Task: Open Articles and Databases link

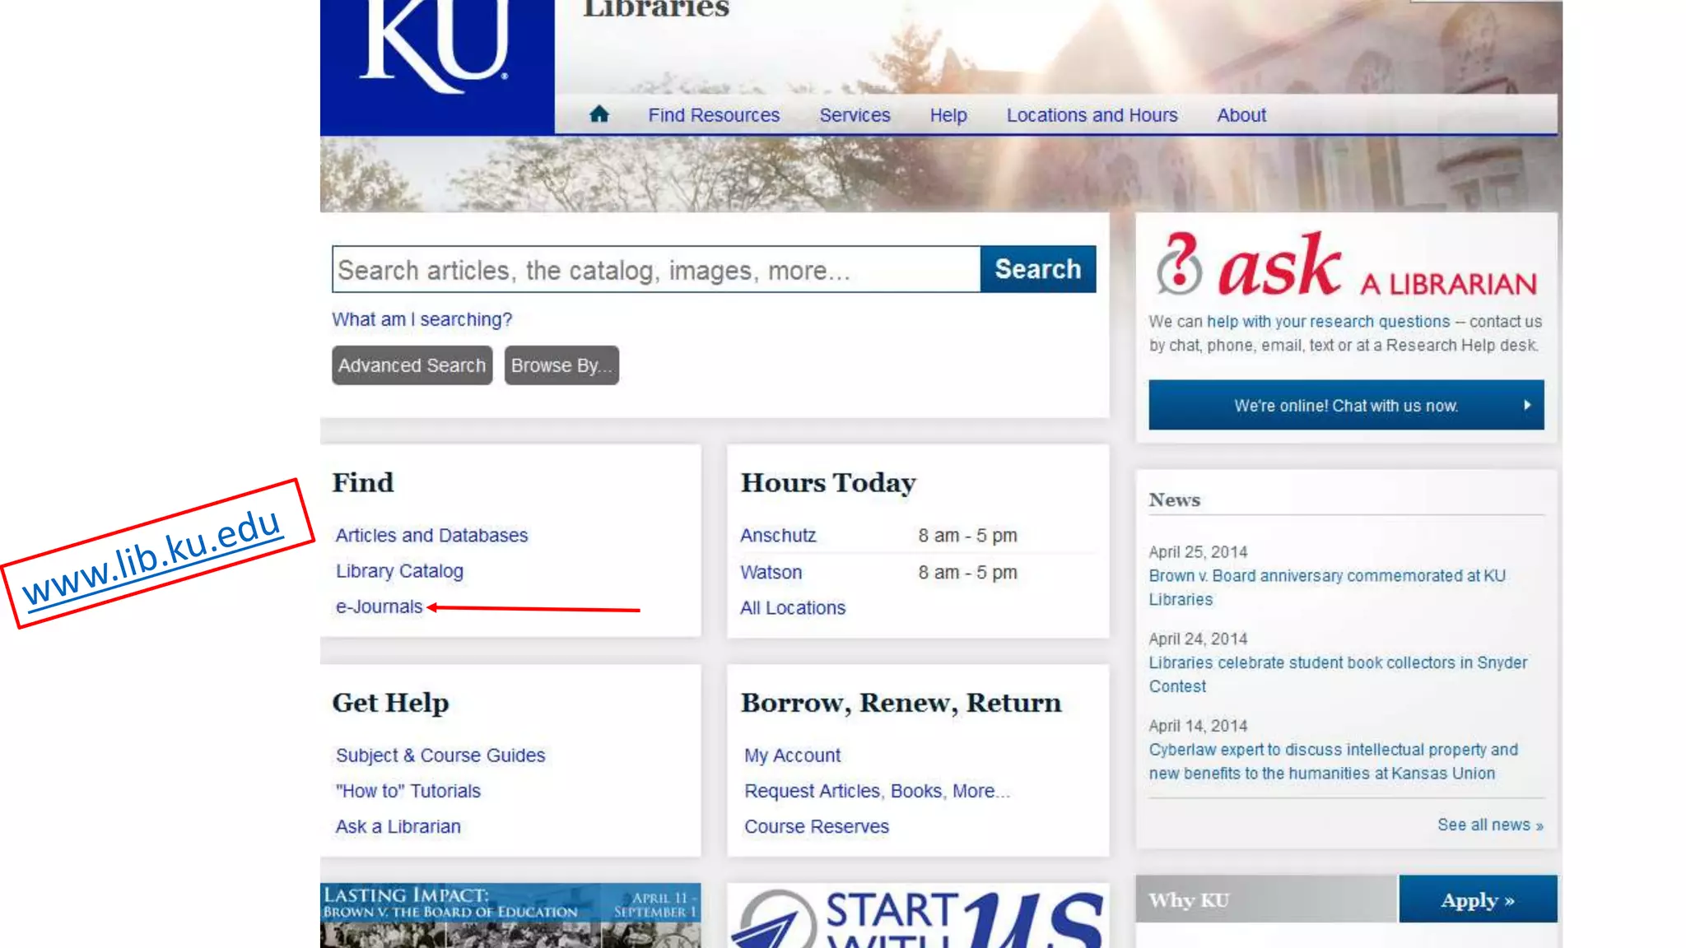Action: (x=431, y=535)
